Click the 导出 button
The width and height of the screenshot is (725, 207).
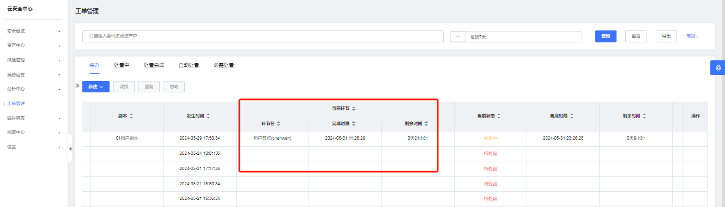pyautogui.click(x=666, y=36)
